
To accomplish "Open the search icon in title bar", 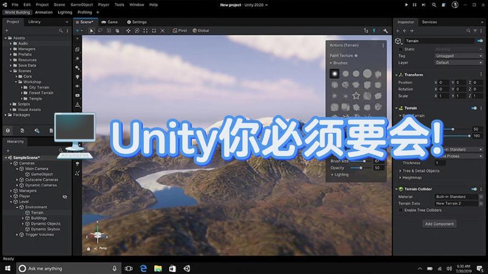I will click(434, 5).
